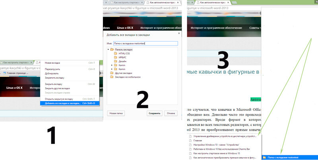
Task: Click the Отмена button
Action: tap(171, 113)
